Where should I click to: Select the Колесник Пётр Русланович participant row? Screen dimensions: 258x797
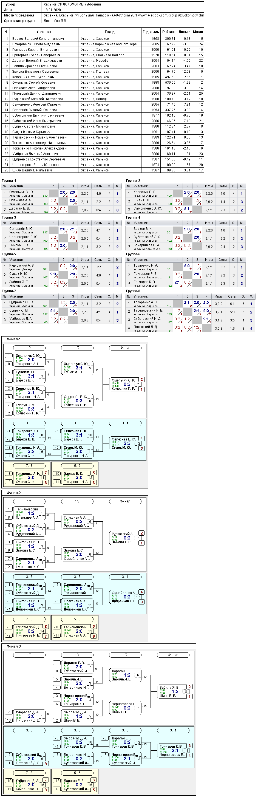click(x=103, y=77)
